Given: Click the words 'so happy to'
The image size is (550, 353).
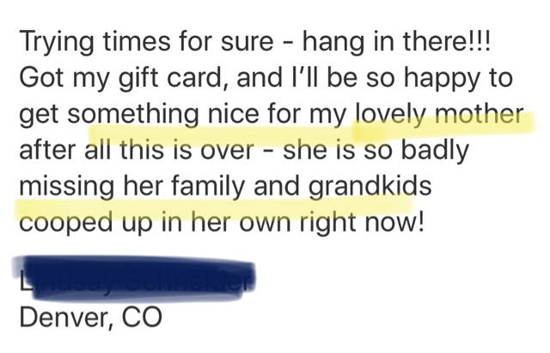Looking at the screenshot, I should click(x=439, y=78).
